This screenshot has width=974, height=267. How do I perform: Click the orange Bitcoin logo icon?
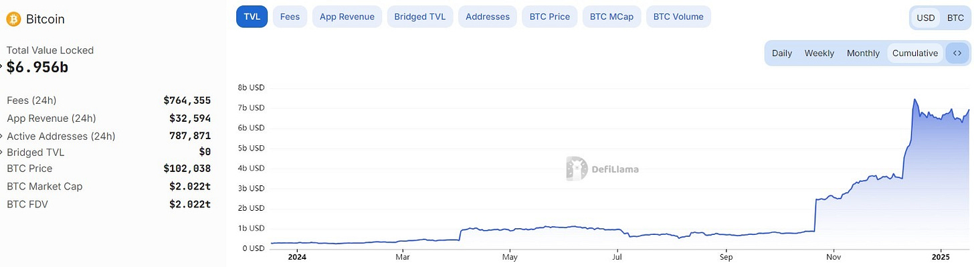[x=13, y=19]
